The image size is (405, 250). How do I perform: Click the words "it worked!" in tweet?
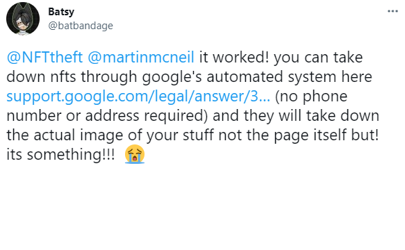tap(234, 57)
